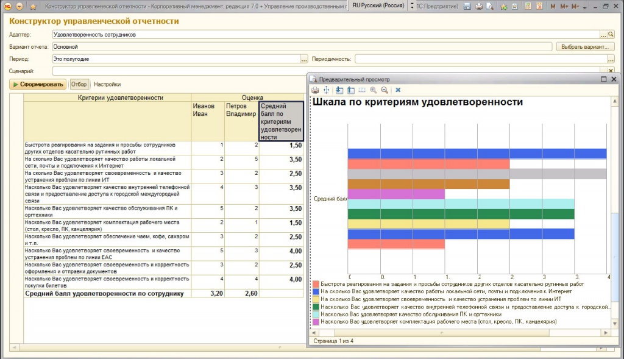624x359 pixels.
Task: Click the blue X in the preview toolbar
Action: (398, 90)
